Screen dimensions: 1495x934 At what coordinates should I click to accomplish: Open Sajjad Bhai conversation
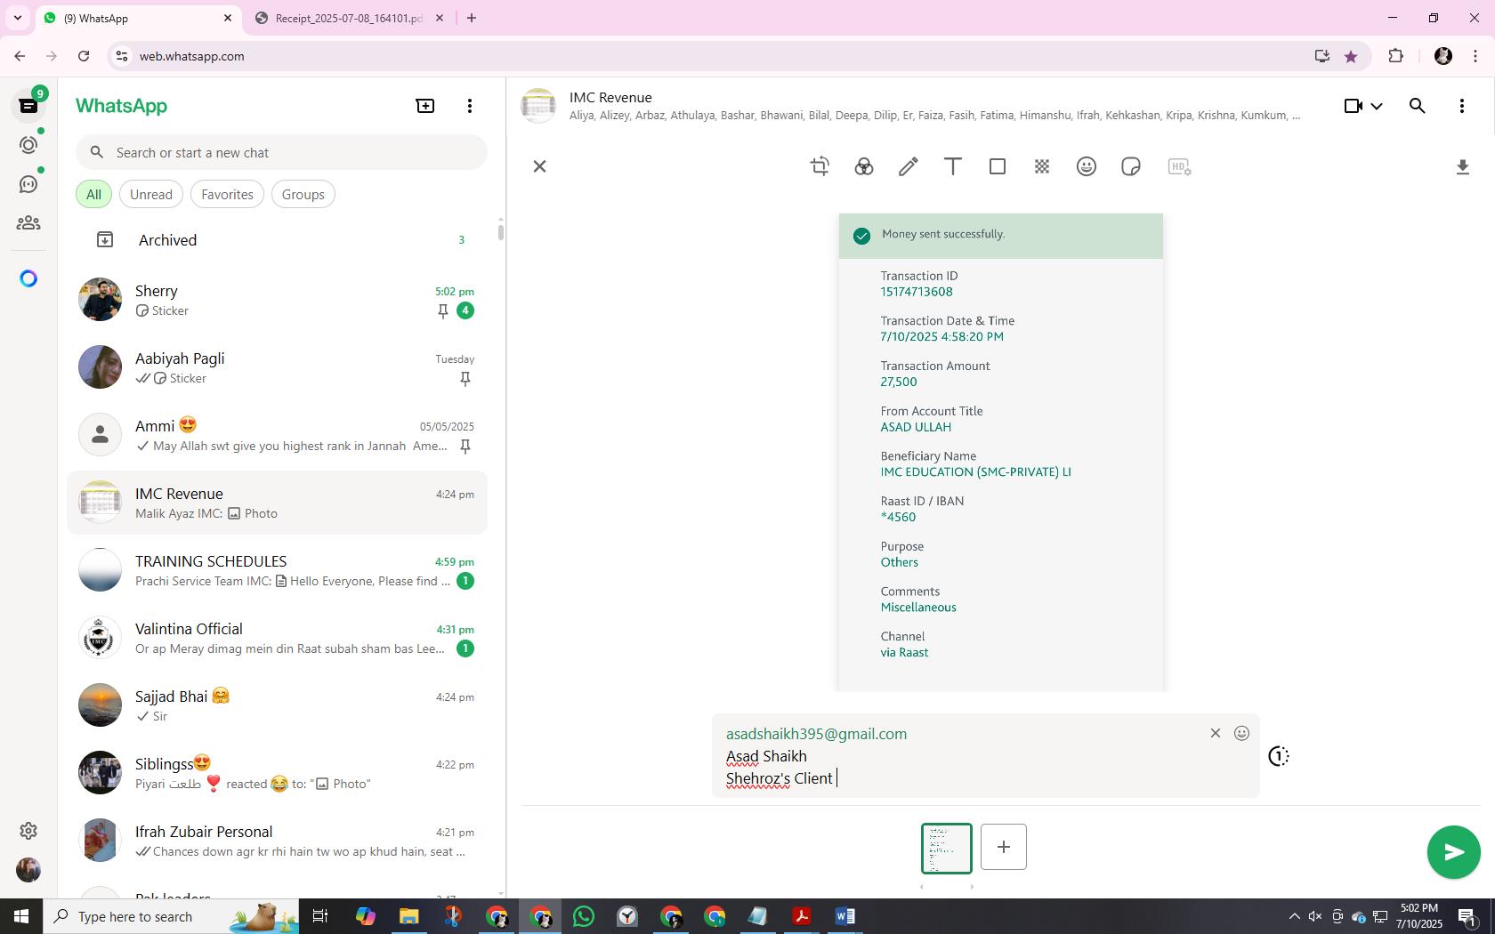point(277,706)
